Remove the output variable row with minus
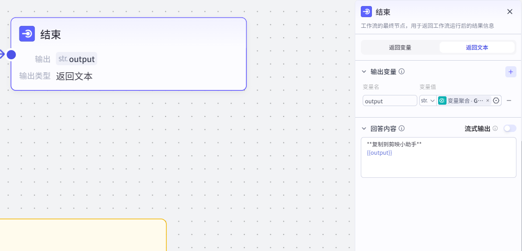Screen dimensions: 522x251 (509, 100)
